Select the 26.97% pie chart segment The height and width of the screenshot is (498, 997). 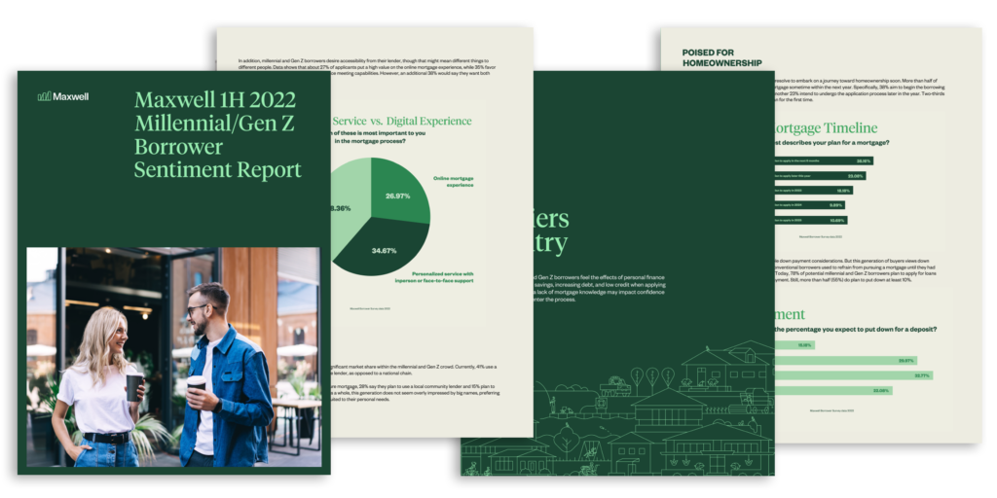point(401,196)
